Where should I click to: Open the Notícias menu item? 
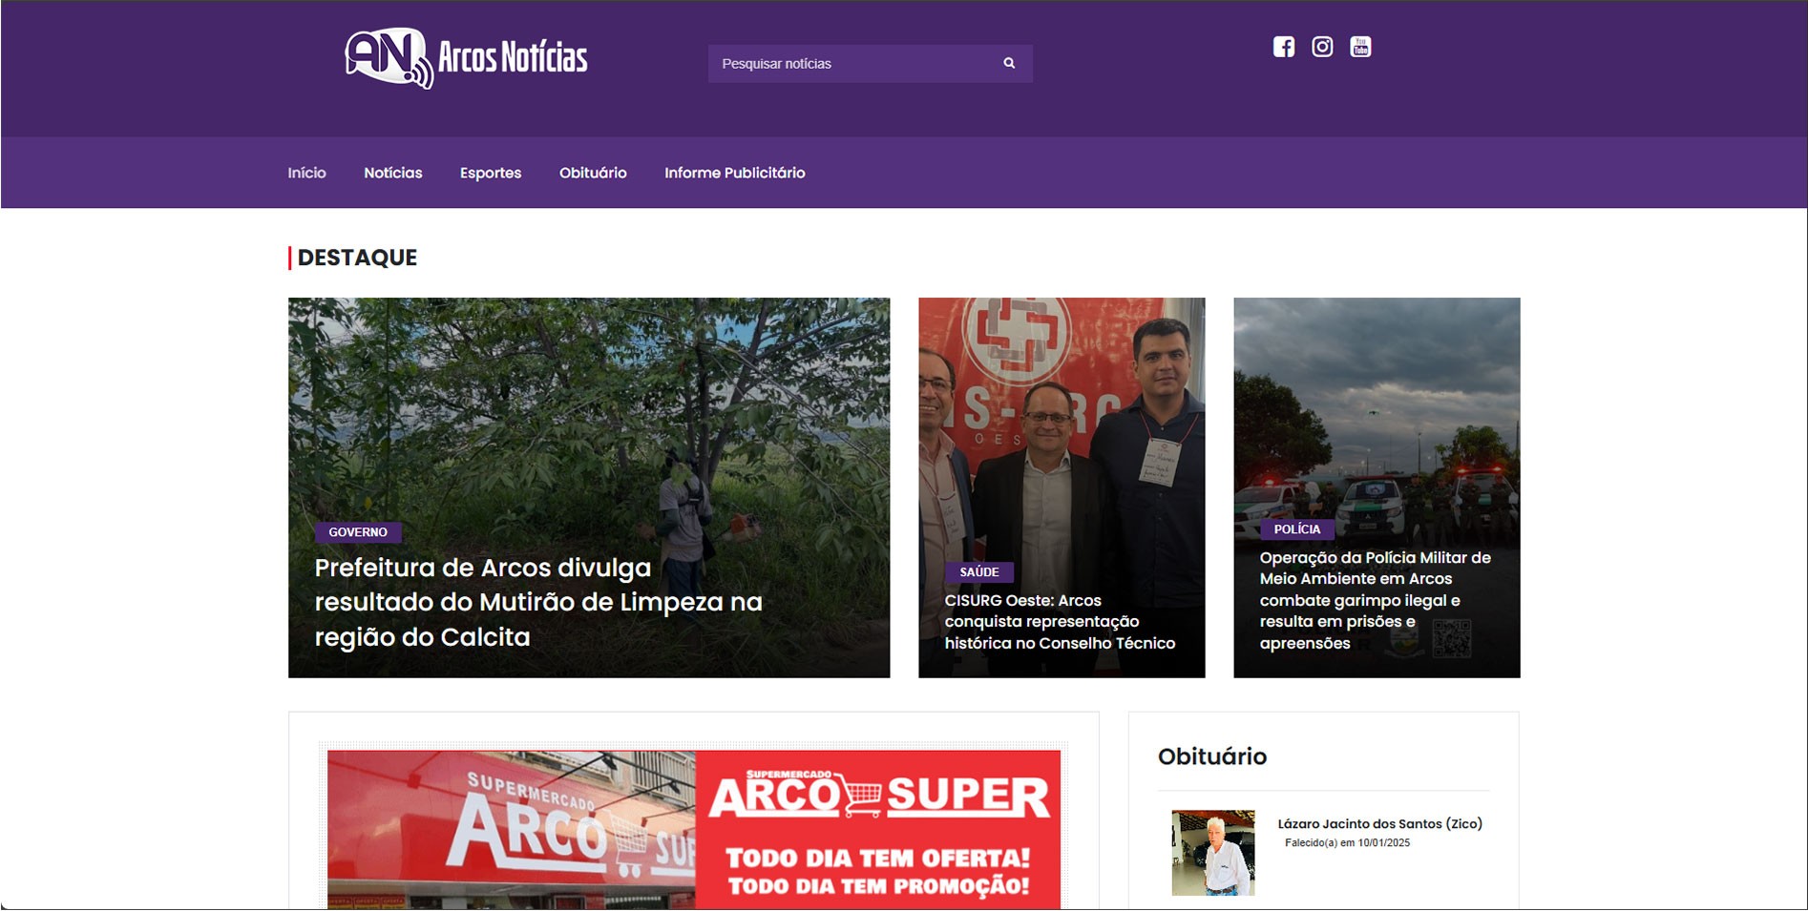pyautogui.click(x=392, y=173)
